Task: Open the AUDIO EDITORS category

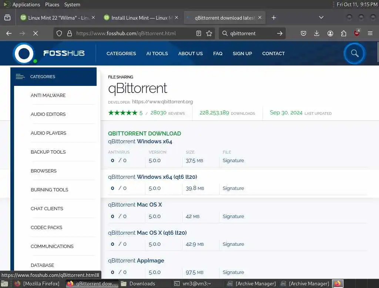Action: pyautogui.click(x=48, y=114)
